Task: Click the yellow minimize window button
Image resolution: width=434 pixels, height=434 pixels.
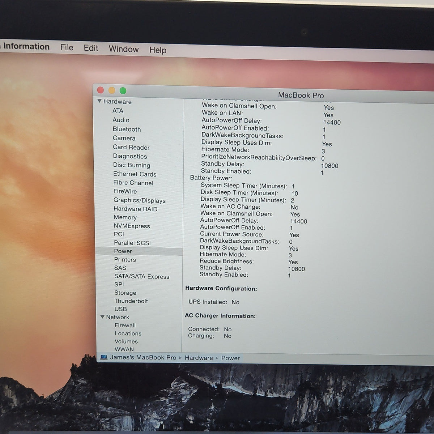Action: [112, 90]
